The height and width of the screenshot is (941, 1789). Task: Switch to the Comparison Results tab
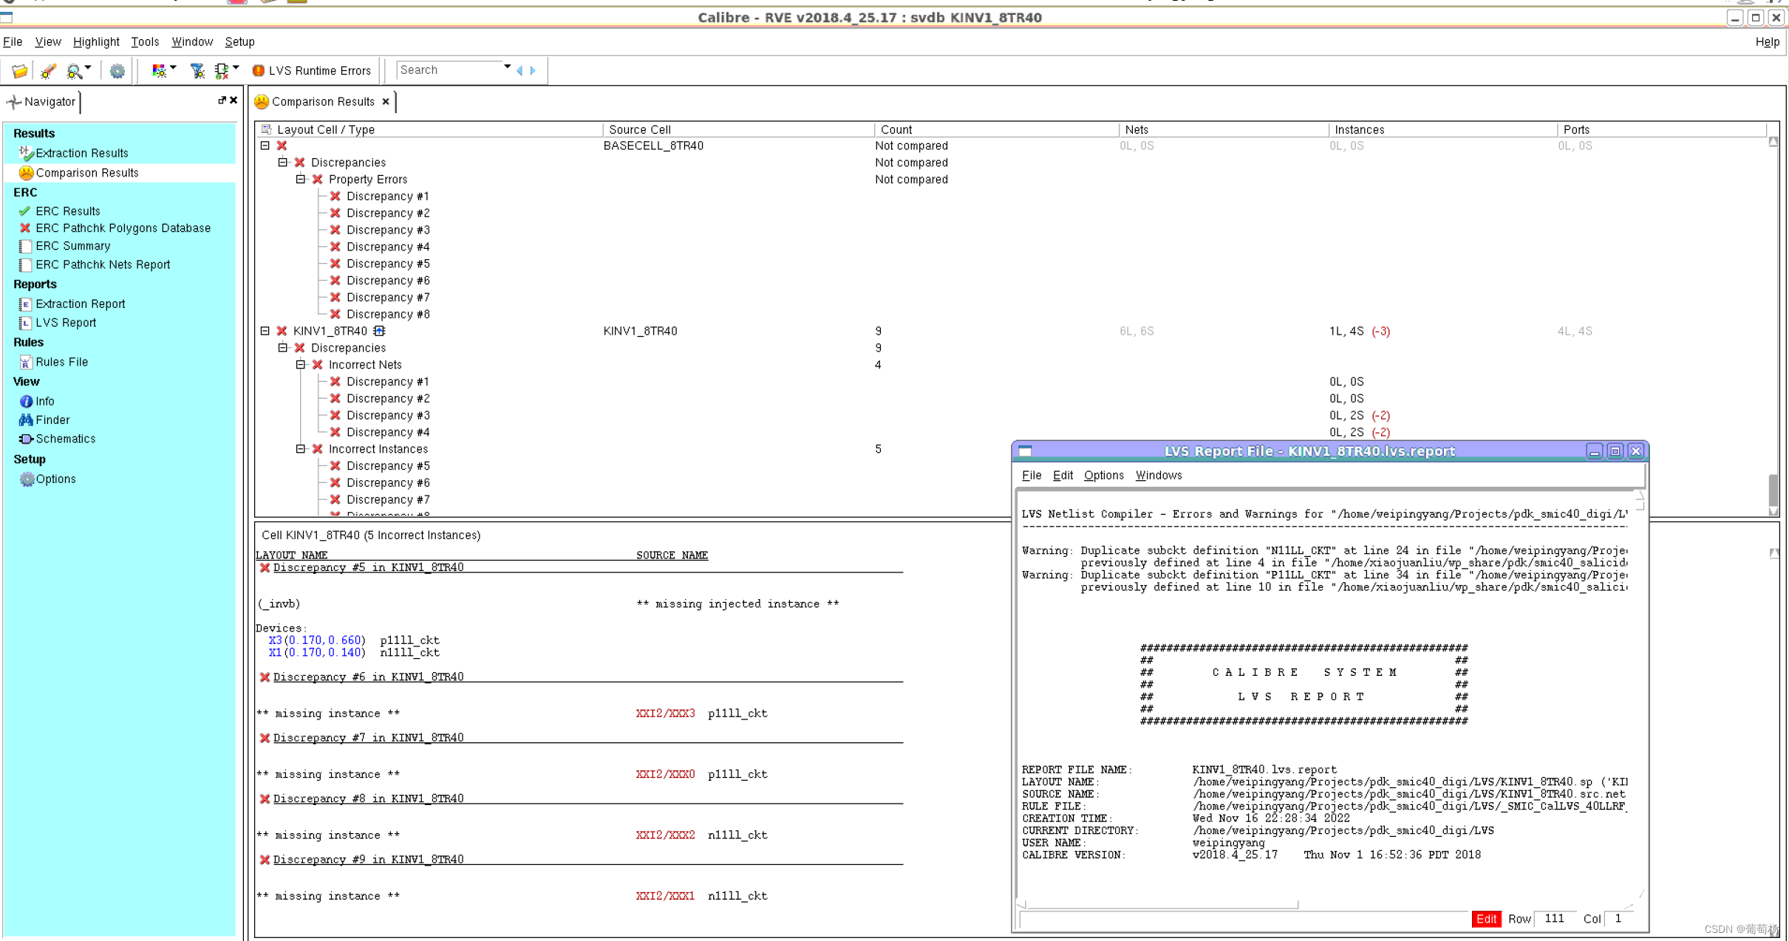coord(323,101)
